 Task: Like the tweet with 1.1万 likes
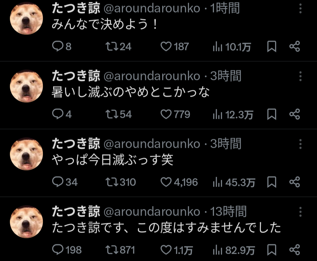176,250
